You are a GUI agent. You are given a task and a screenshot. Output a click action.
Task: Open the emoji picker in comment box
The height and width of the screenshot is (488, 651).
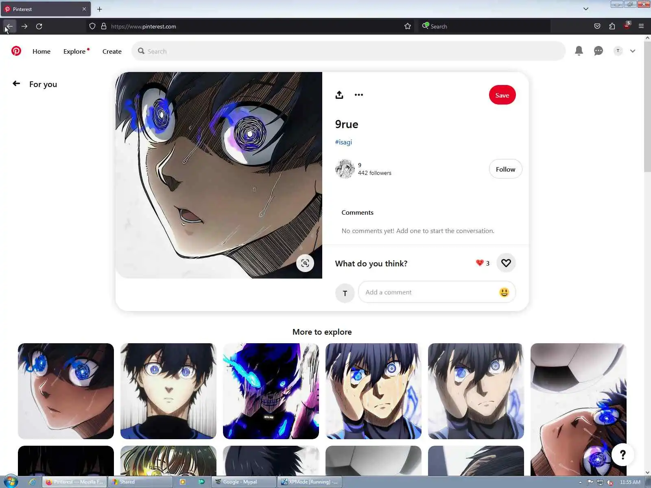pos(504,292)
